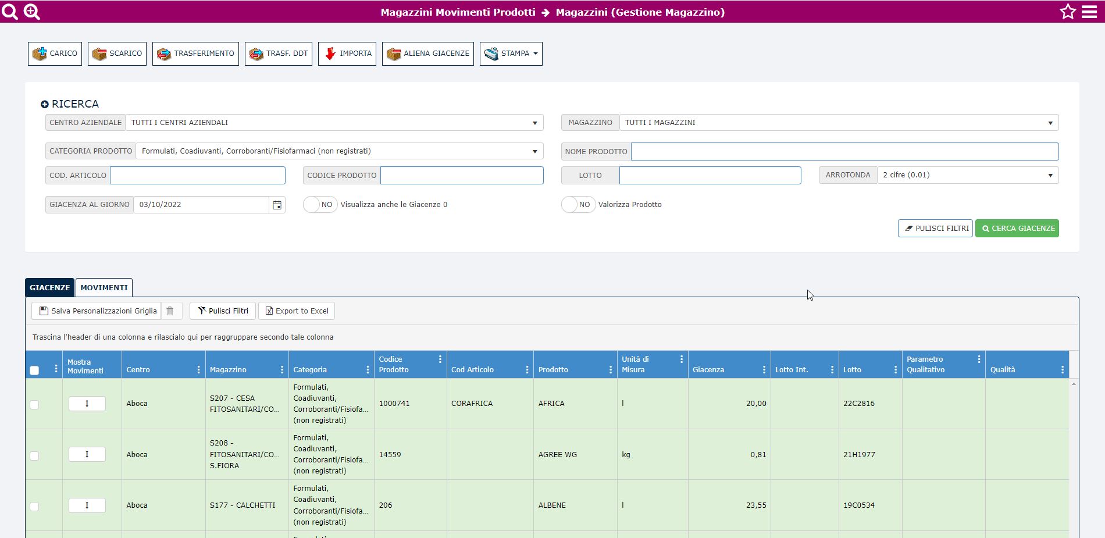
Task: Click into the Nome Prodotto text field
Action: tap(844, 152)
